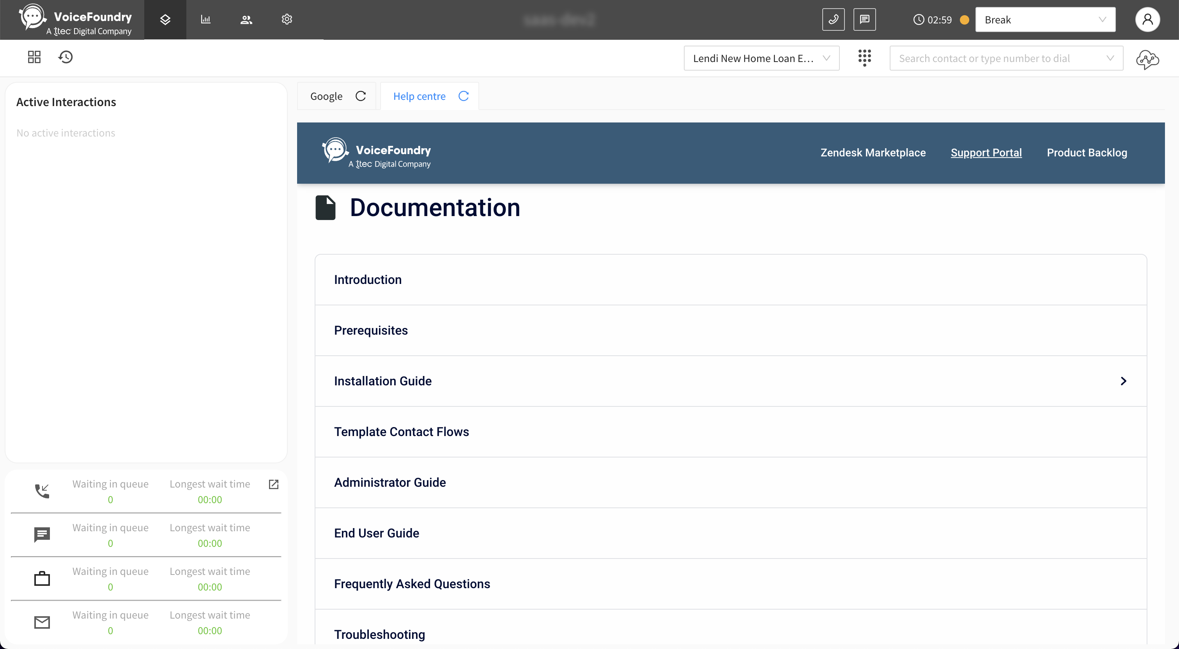The width and height of the screenshot is (1179, 649).
Task: Open the grid dashboard view icon
Action: (34, 57)
